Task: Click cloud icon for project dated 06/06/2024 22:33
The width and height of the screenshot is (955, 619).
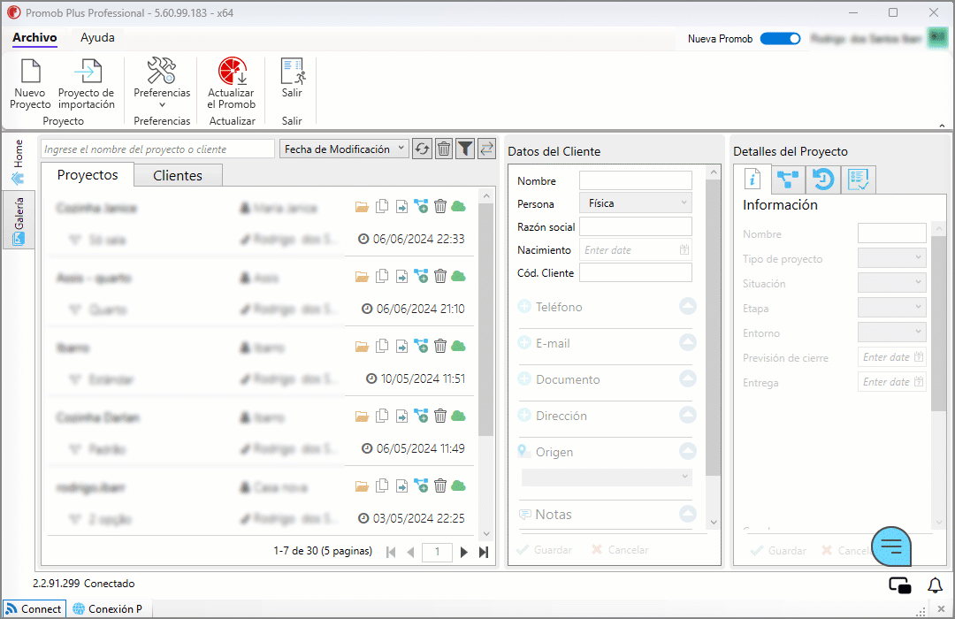Action: click(x=459, y=207)
